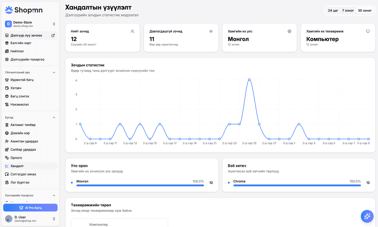Viewport: 378px width, 227px height.
Task: Switch the time range to 7 хоног
Action: [x=348, y=10]
